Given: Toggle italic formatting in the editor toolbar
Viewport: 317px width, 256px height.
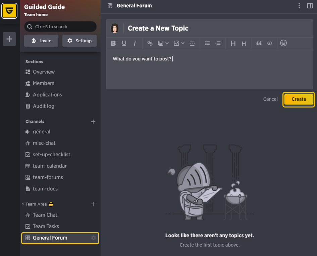Looking at the screenshot, I should point(135,43).
